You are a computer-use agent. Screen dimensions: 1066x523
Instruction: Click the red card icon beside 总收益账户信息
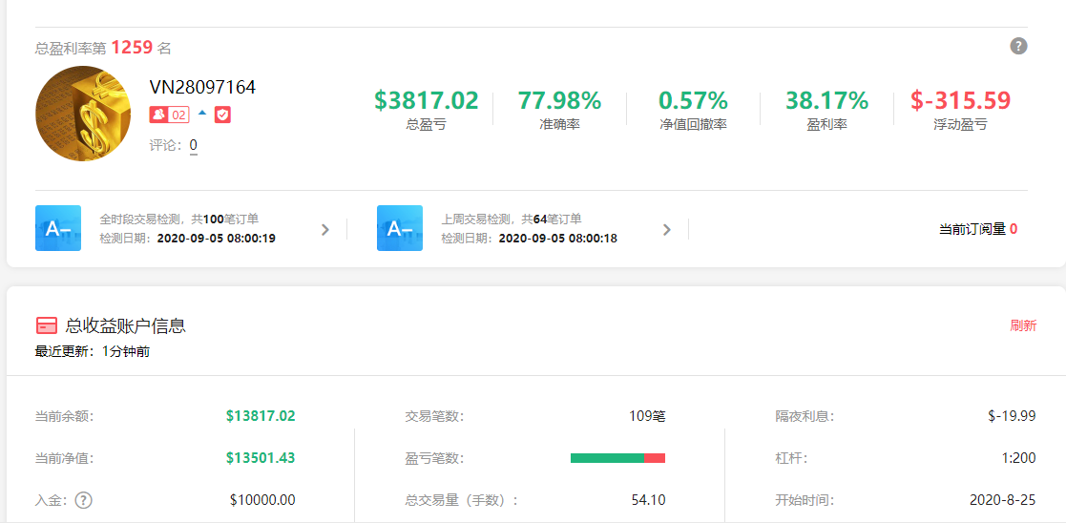tap(46, 325)
